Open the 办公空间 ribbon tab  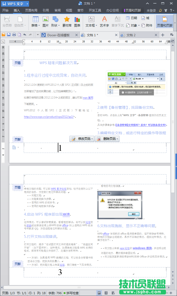pos(113,10)
